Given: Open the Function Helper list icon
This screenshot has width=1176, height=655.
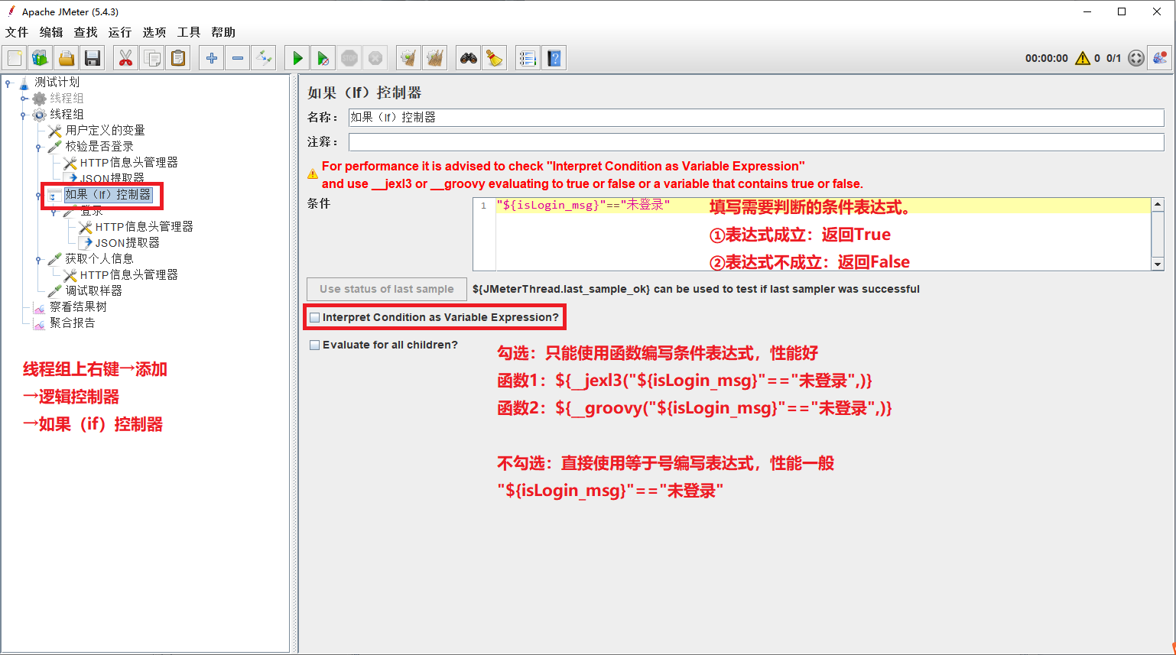Looking at the screenshot, I should 527,58.
